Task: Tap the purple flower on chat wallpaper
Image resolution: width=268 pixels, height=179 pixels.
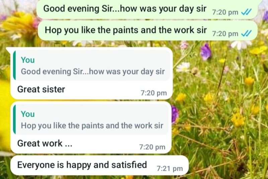Action: [x=206, y=52]
